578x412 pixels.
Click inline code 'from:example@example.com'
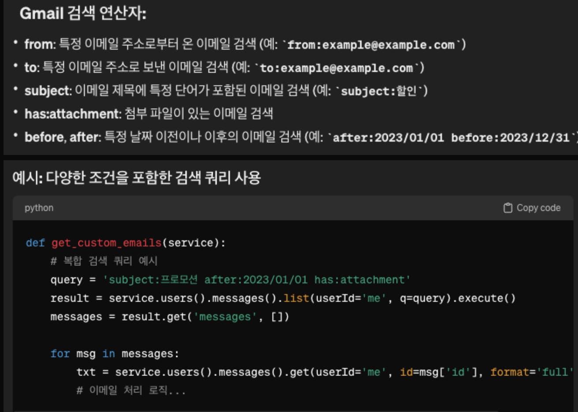click(x=371, y=45)
